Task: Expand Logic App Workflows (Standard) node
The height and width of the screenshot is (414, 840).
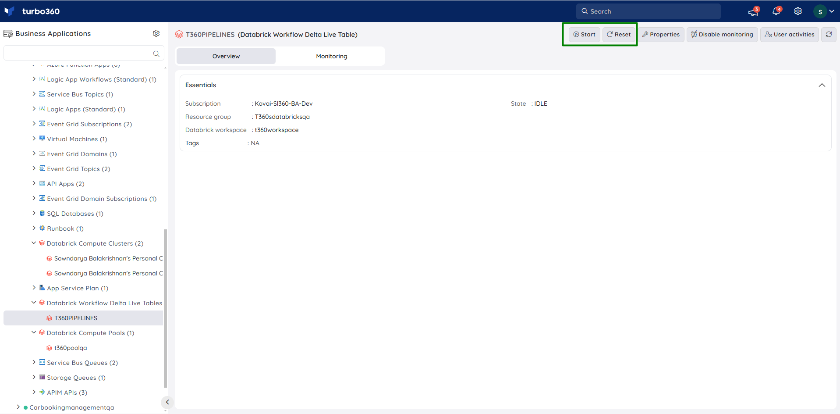Action: pos(34,79)
